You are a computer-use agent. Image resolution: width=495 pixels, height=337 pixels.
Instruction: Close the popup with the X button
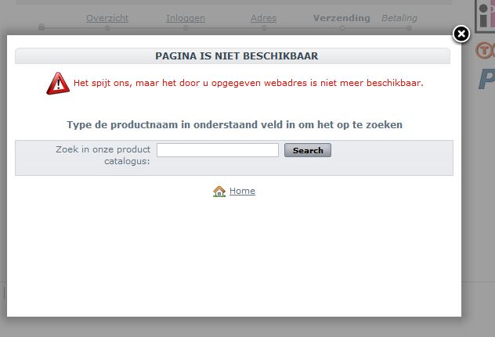click(461, 34)
